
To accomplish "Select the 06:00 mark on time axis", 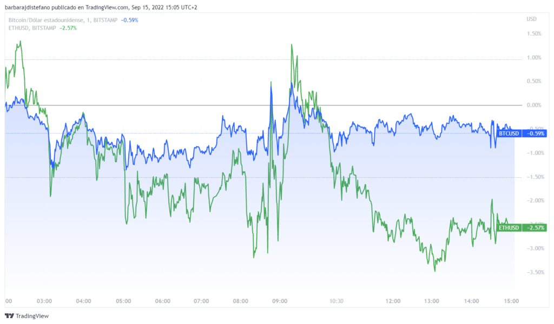I will click(162, 301).
